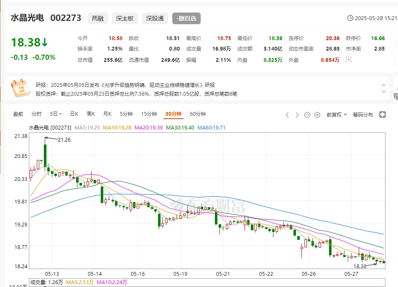This screenshot has height=287, width=398.
Task: Click the -删自选 remove favorite button
Action: coord(186,18)
